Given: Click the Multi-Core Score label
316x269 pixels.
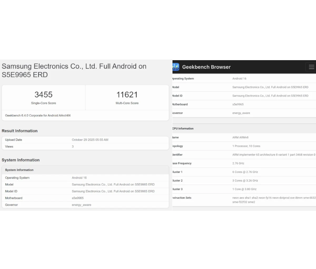Looking at the screenshot, I should (x=127, y=103).
